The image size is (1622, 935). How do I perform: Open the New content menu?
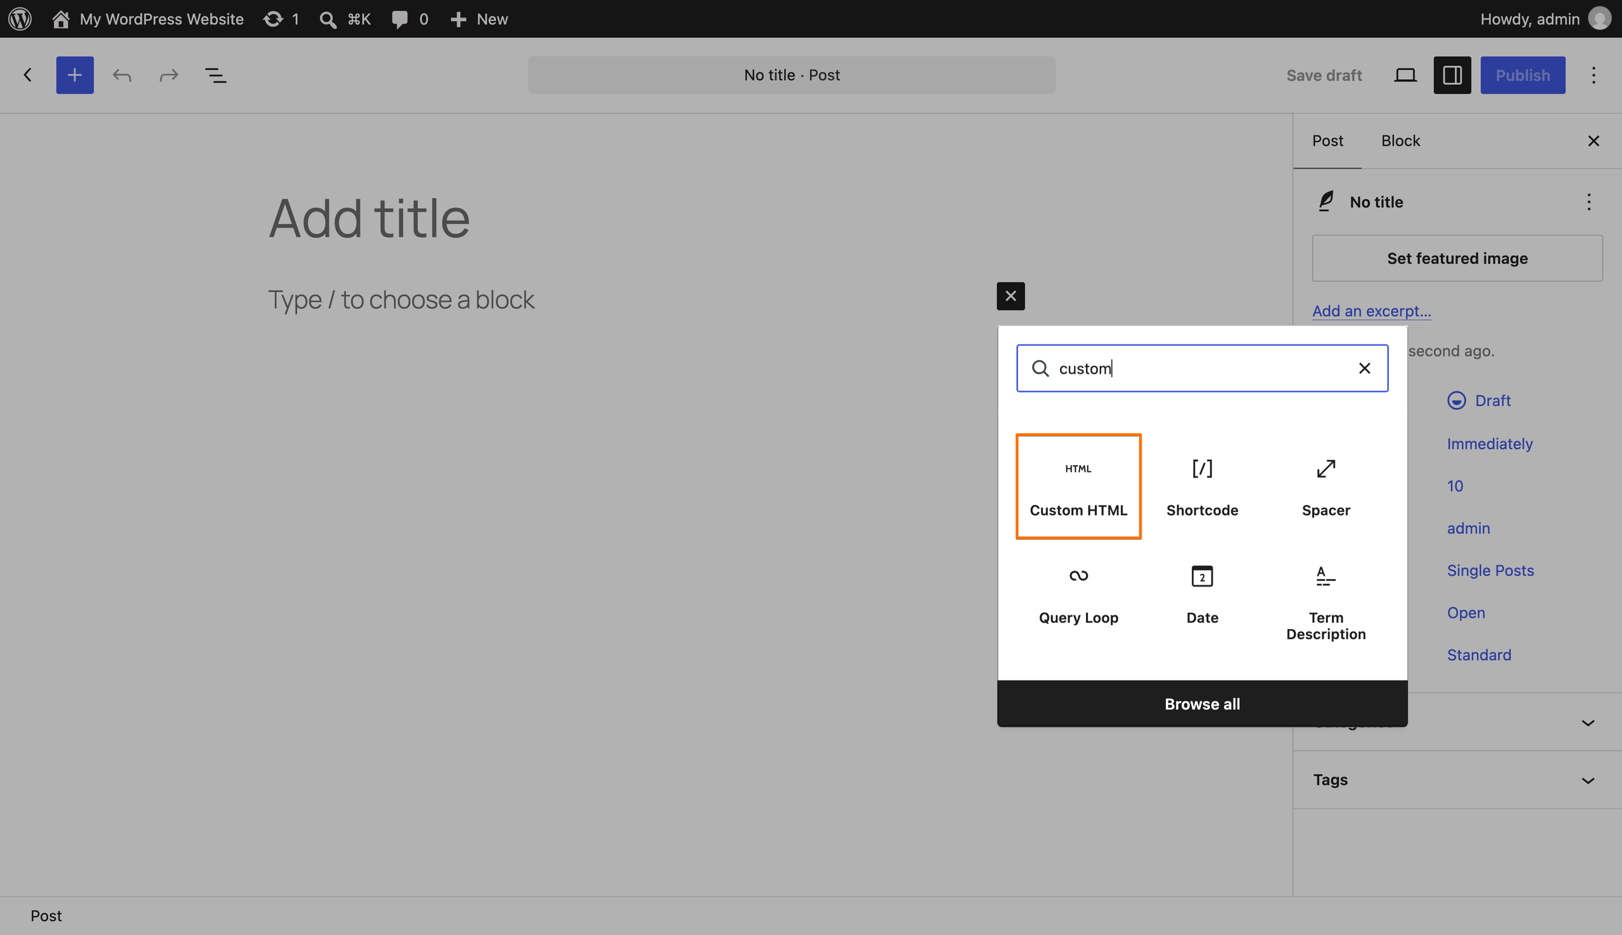coord(479,18)
